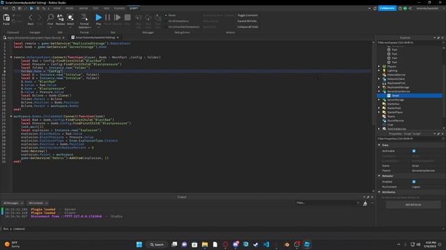Viewport: 446px width, 250px height.
Task: Click the help icon beside Collaborate
Action: click(x=400, y=8)
